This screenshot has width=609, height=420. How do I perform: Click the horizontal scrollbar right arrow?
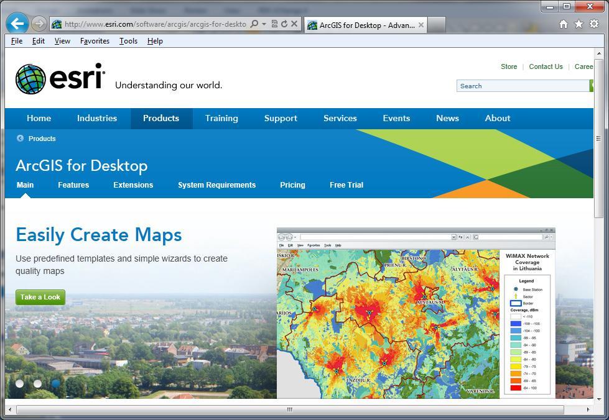pos(588,409)
